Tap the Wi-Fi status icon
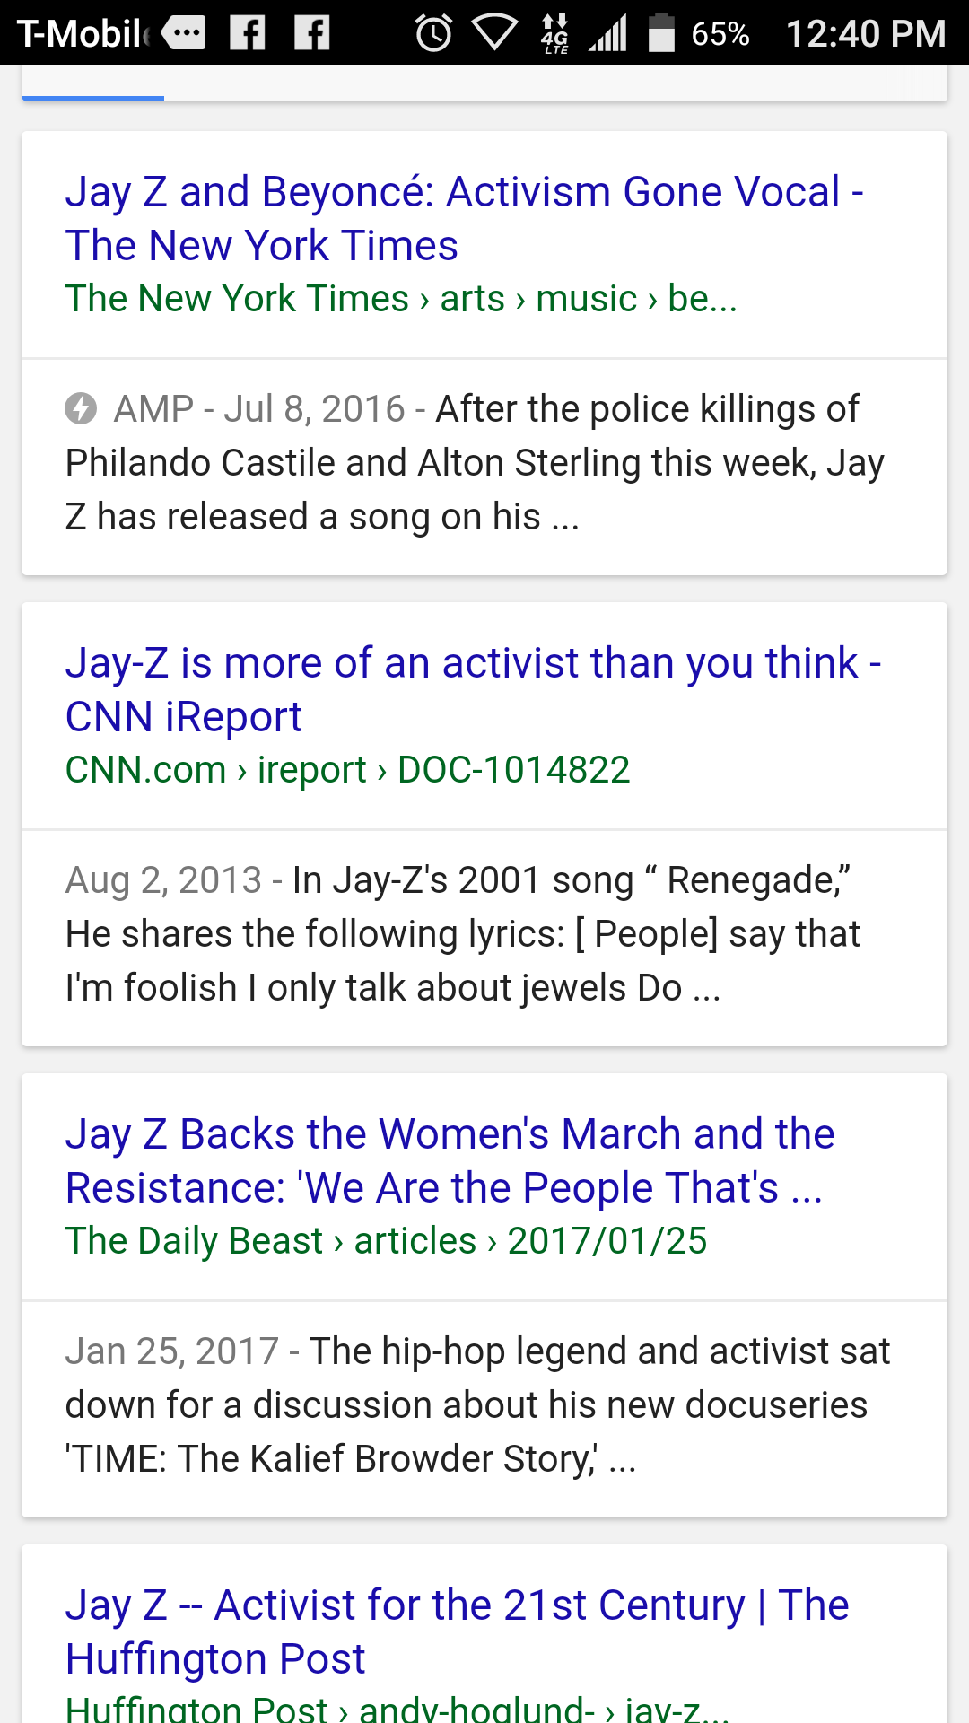The image size is (969, 1723). (x=494, y=34)
